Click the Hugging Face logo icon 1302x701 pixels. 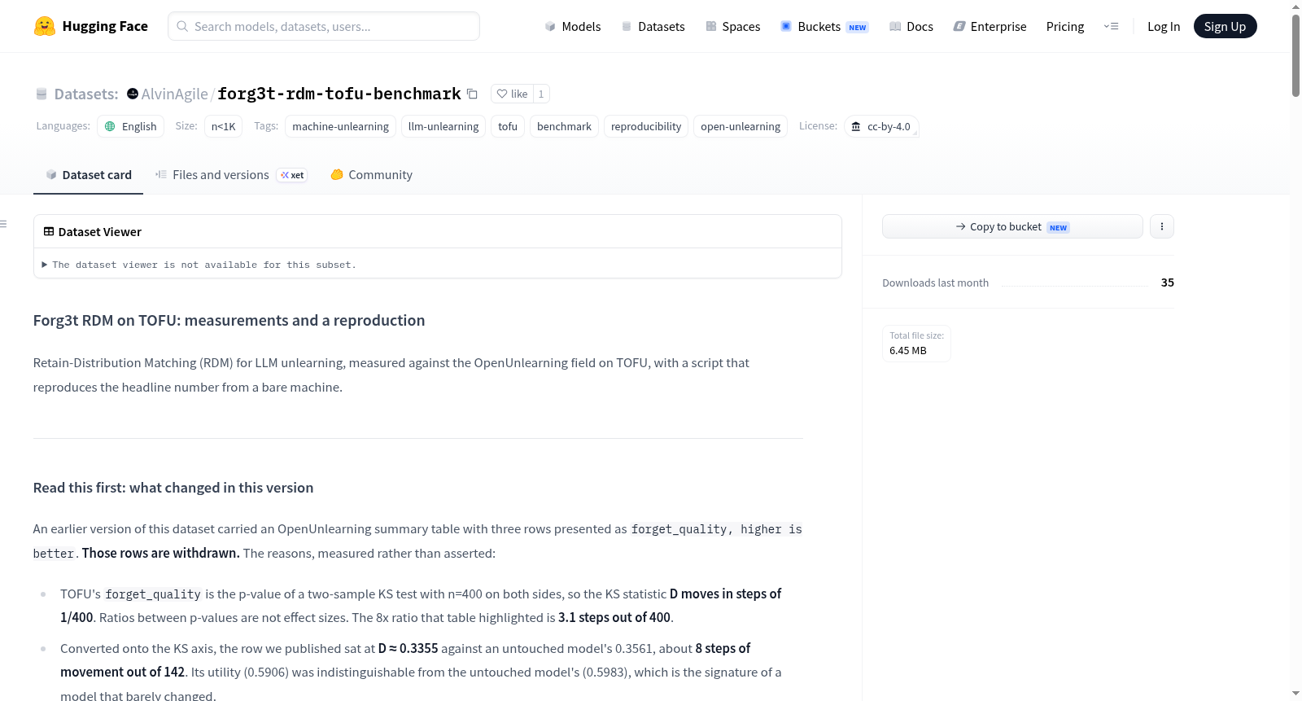pyautogui.click(x=45, y=26)
